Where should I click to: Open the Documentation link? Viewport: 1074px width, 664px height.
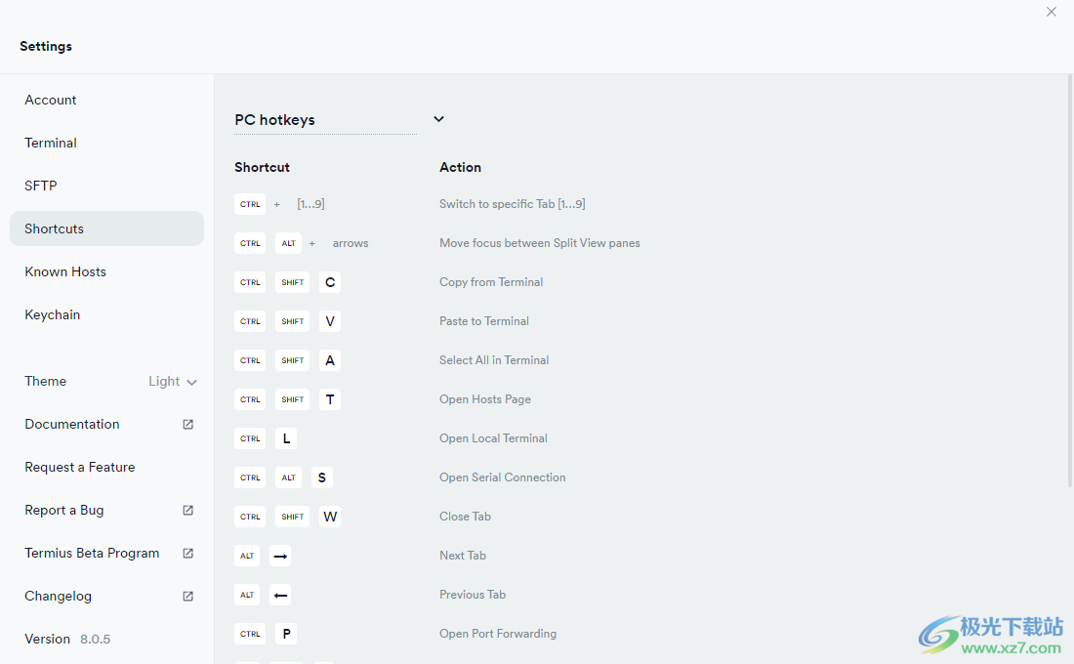click(x=72, y=424)
